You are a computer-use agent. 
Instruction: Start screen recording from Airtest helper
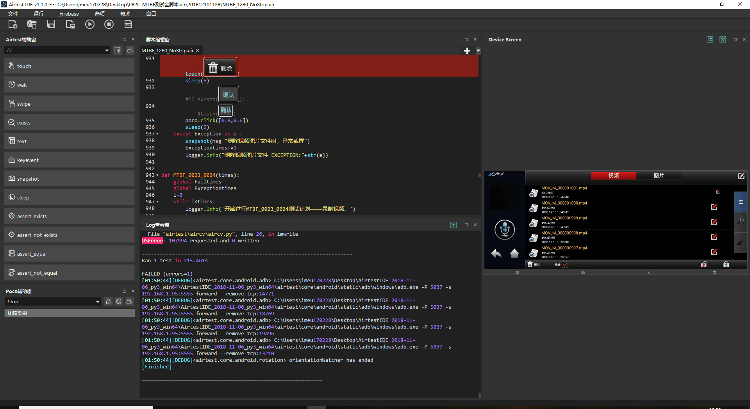[130, 50]
